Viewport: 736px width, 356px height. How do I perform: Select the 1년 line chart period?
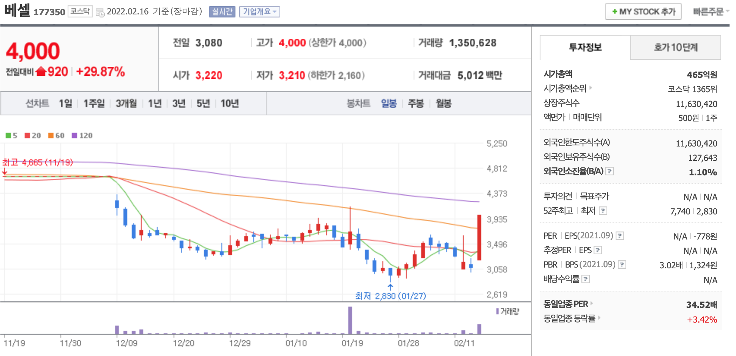(x=155, y=103)
